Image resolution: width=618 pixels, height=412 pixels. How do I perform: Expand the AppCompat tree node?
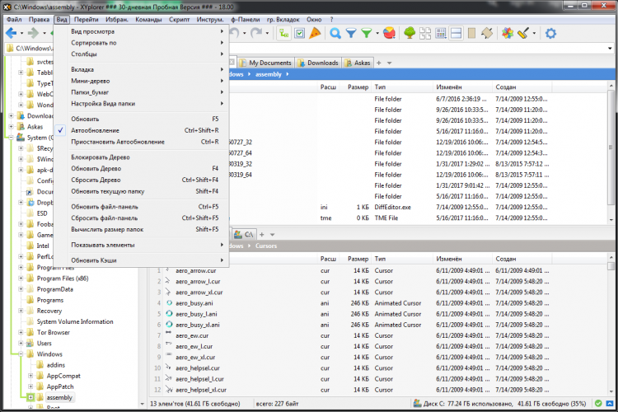[30, 376]
